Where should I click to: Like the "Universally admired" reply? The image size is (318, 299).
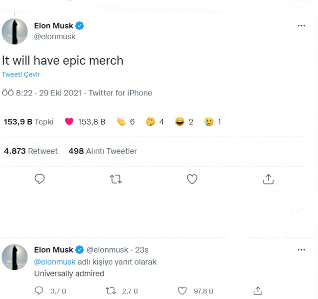[x=182, y=291]
